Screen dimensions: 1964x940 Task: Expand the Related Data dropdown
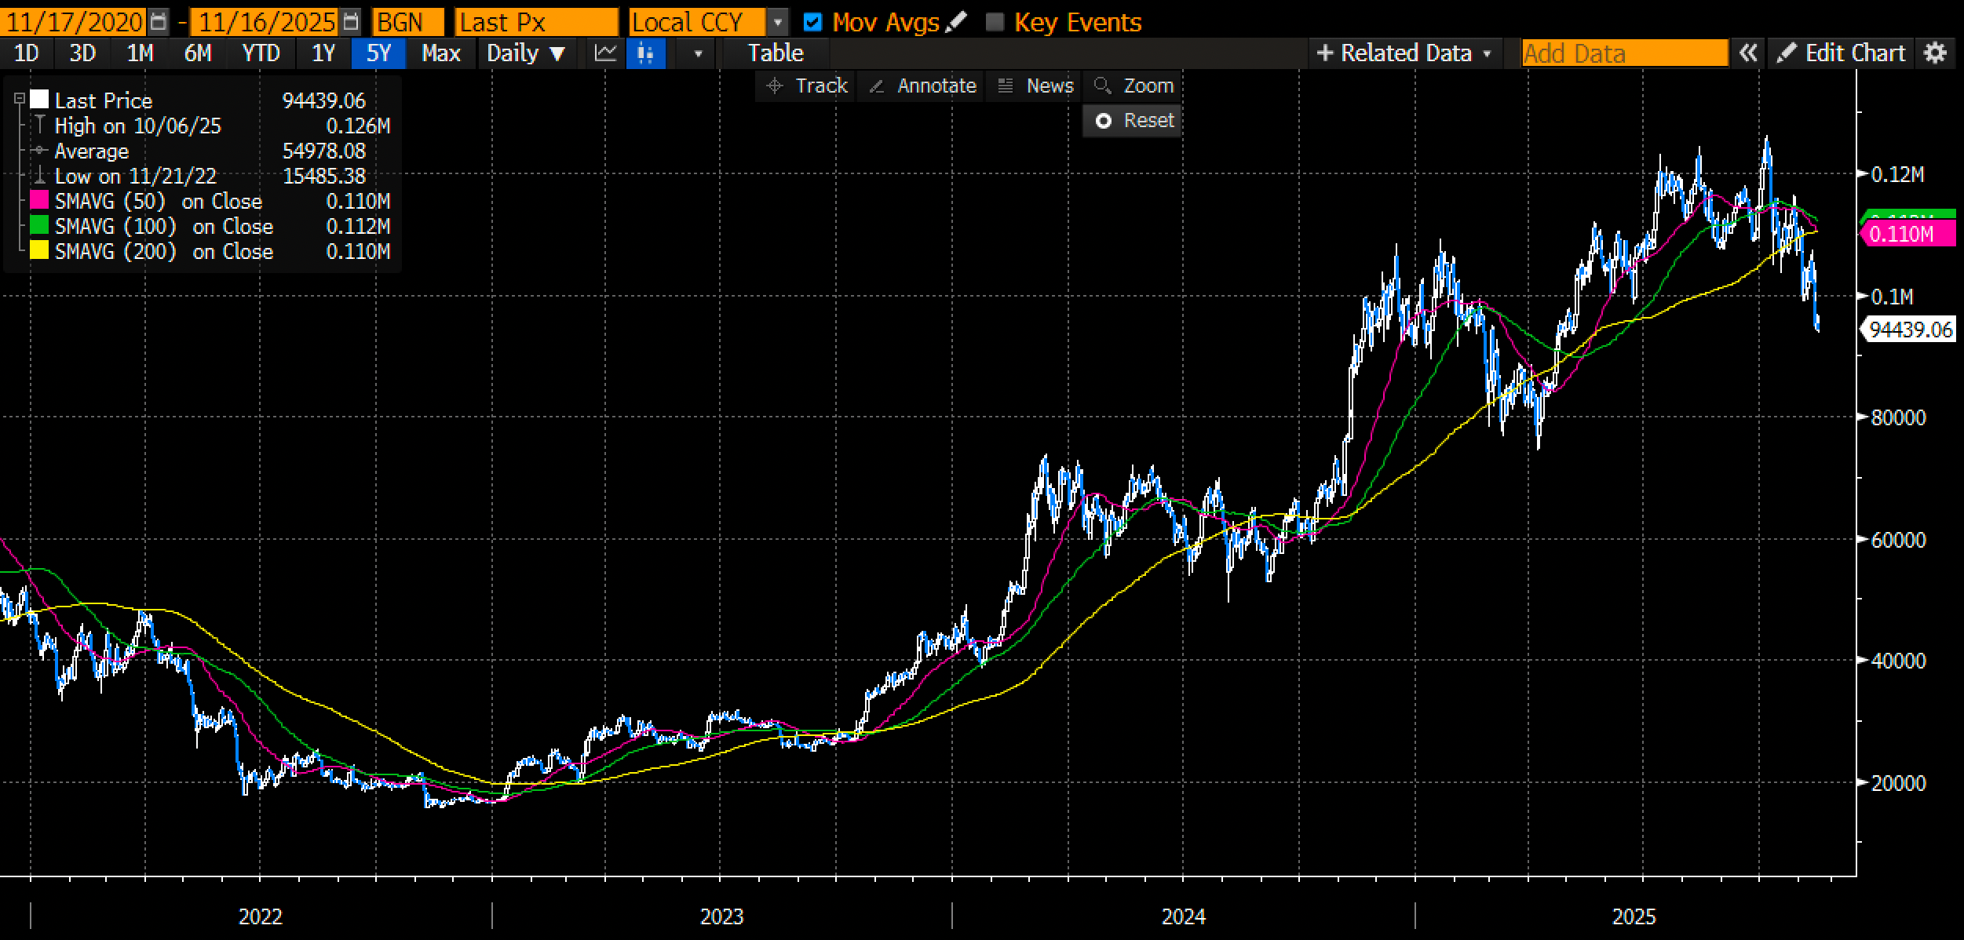click(x=1404, y=53)
